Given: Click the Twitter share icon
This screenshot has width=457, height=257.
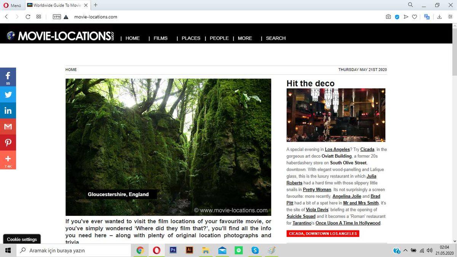Looking at the screenshot, I should [x=8, y=95].
